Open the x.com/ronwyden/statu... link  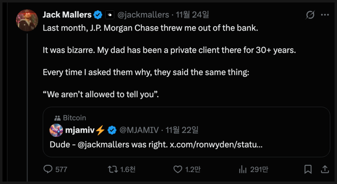tap(216, 145)
